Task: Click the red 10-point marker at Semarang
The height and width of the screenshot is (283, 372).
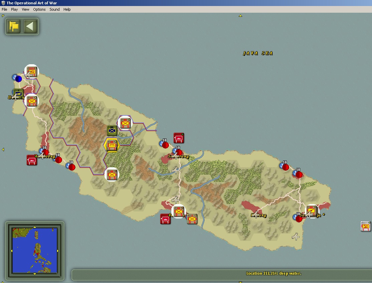Action: 179,152
